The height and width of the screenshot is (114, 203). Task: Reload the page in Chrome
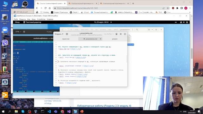45,8
